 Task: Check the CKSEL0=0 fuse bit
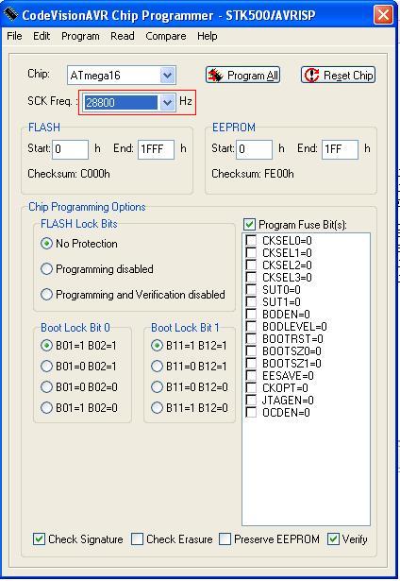(x=251, y=241)
